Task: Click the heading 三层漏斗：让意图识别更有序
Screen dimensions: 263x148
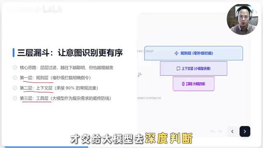Action: click(x=70, y=53)
